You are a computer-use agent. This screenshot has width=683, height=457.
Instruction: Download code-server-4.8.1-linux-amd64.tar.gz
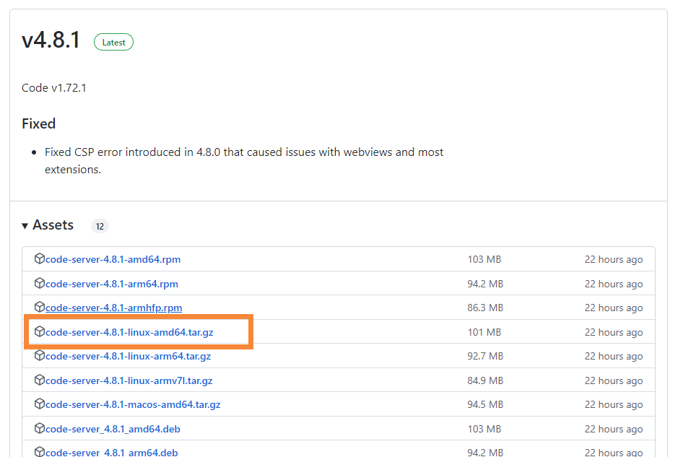click(129, 332)
